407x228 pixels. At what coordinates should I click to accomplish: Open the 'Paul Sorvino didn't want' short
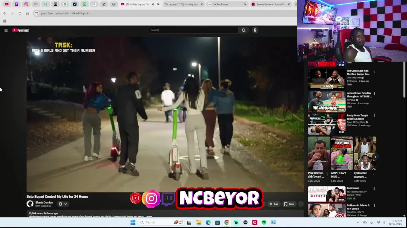(x=319, y=153)
